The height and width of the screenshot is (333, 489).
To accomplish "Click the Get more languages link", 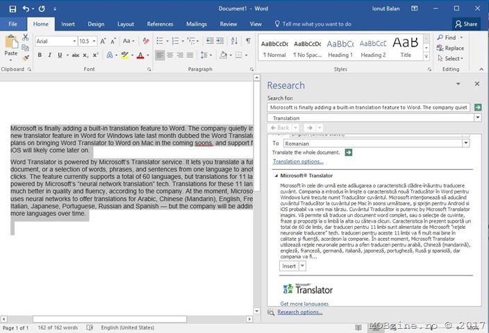I will point(304,303).
